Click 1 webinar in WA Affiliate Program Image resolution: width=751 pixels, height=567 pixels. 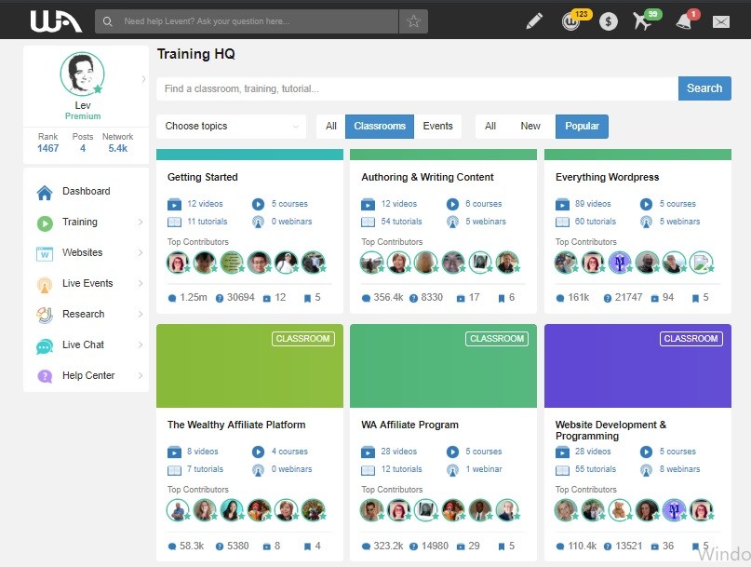click(x=484, y=469)
